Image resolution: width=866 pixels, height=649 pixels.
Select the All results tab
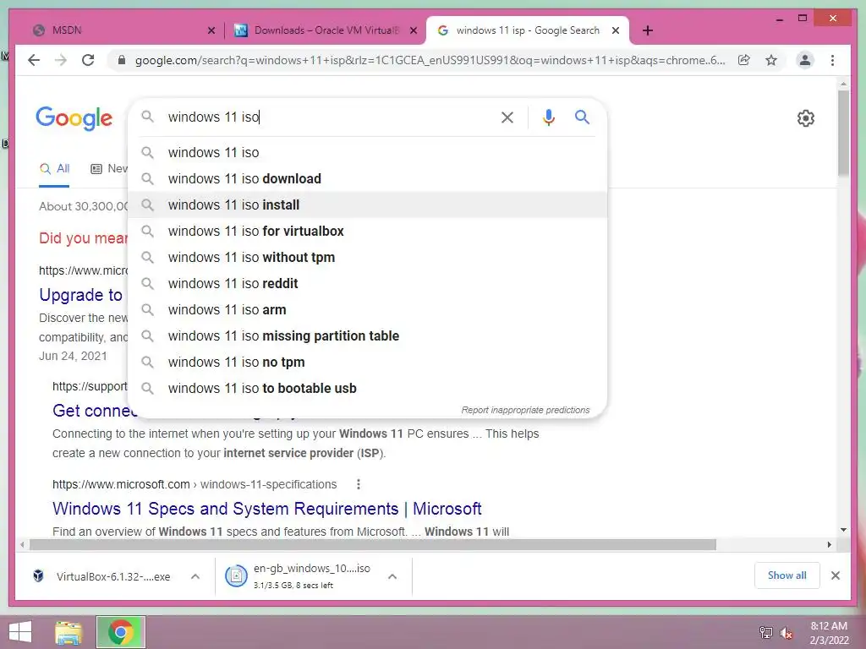click(54, 169)
